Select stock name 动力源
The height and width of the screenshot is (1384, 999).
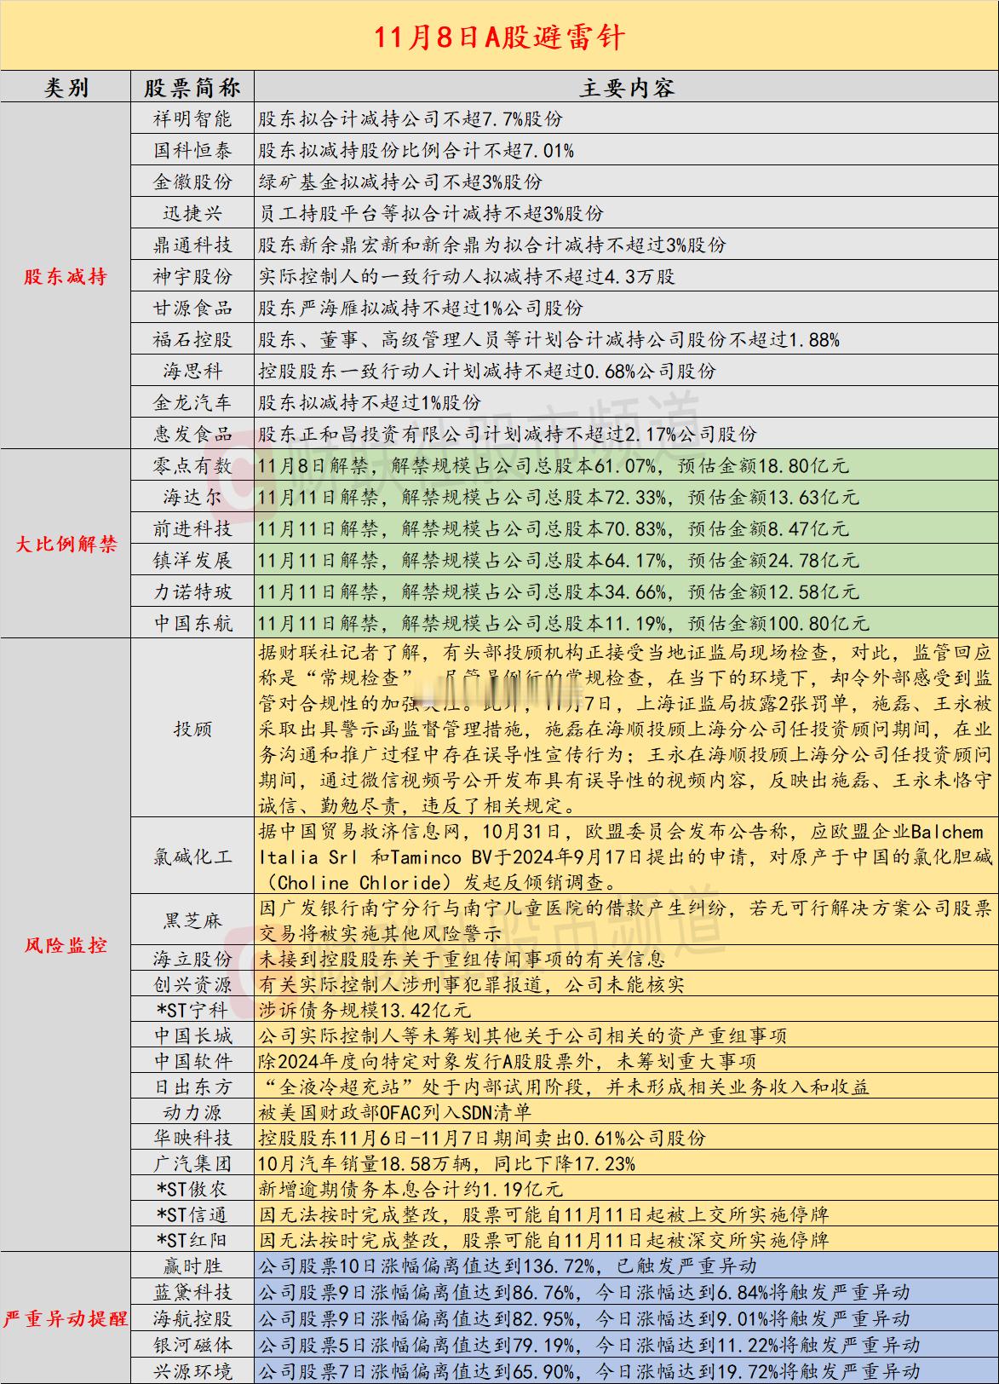tap(192, 1112)
